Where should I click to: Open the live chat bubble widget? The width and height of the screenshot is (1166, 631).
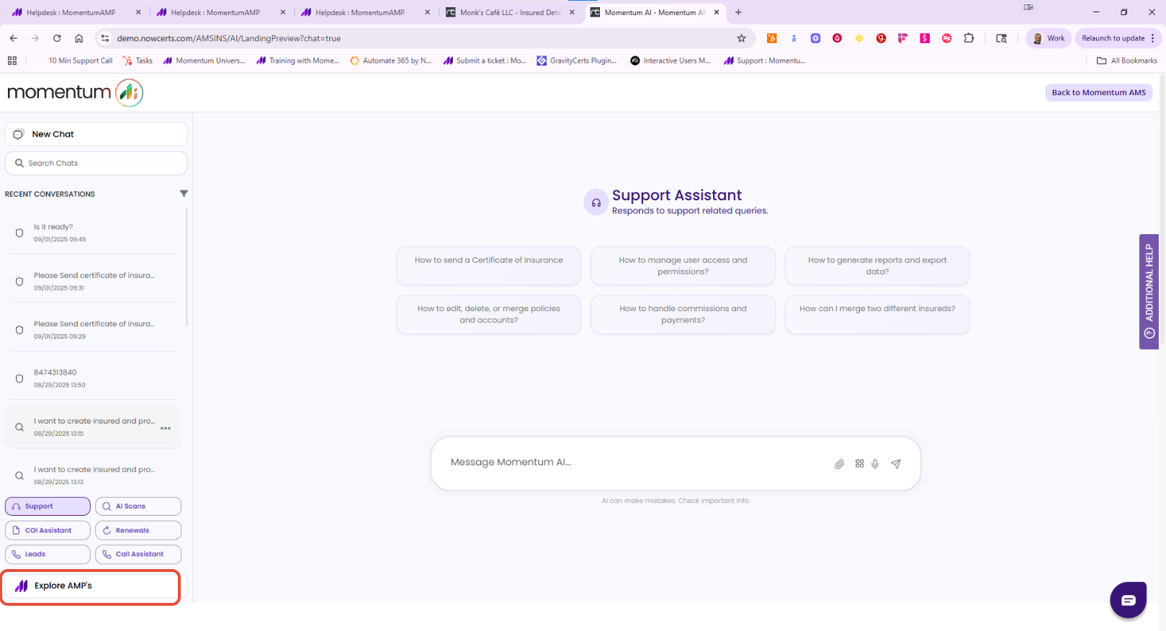[x=1128, y=600]
